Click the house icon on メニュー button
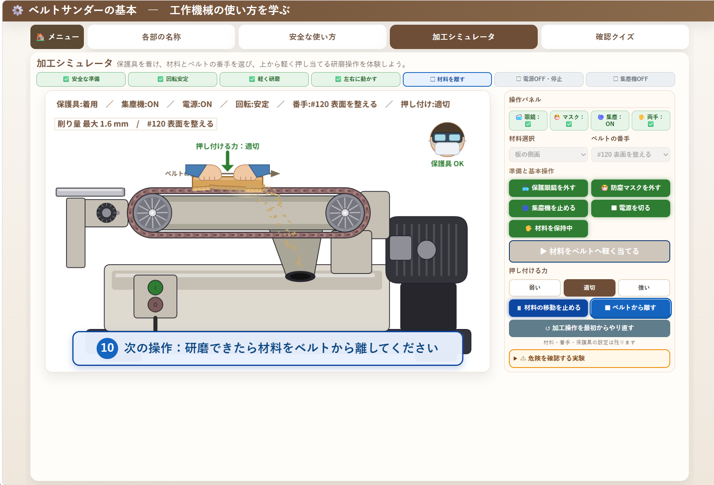 point(40,37)
